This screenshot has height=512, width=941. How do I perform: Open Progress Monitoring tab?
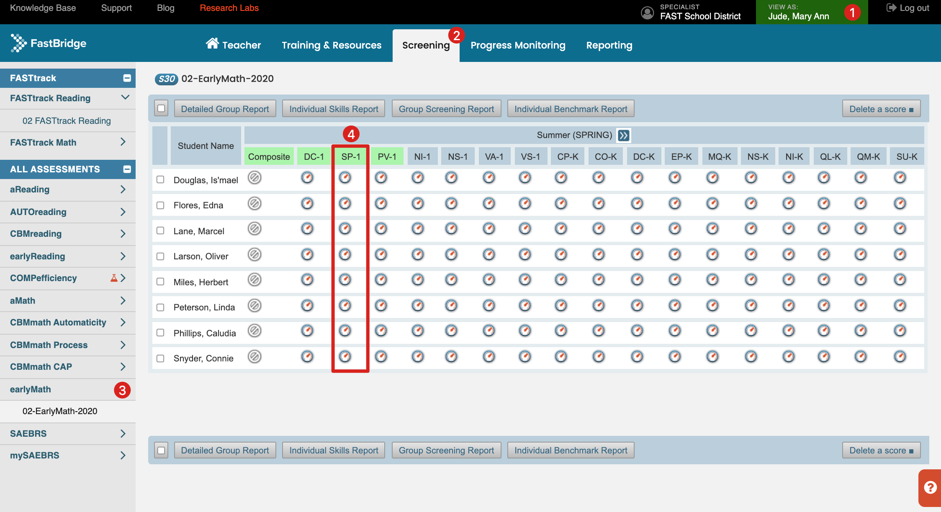518,45
